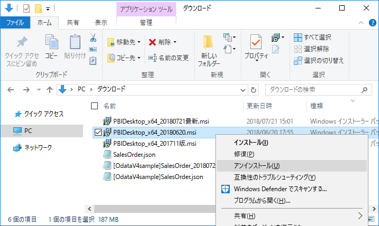Open the 共有(H) submenu
Screen dimensions: 379x226
(x=292, y=216)
